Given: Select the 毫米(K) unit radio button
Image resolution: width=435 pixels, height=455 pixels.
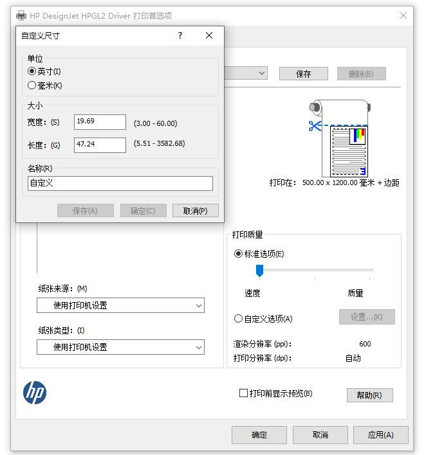Looking at the screenshot, I should pos(32,85).
